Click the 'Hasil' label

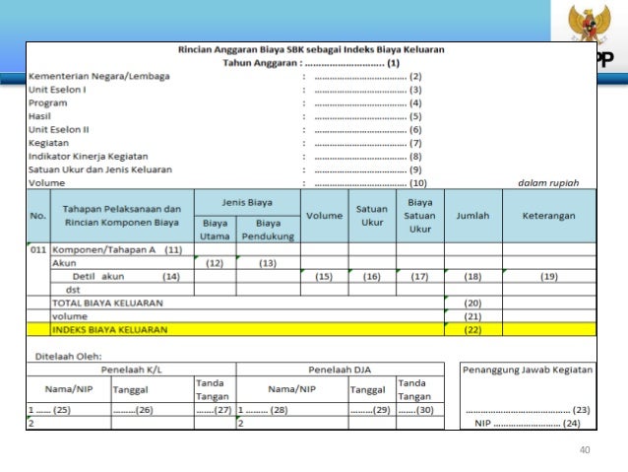point(39,116)
